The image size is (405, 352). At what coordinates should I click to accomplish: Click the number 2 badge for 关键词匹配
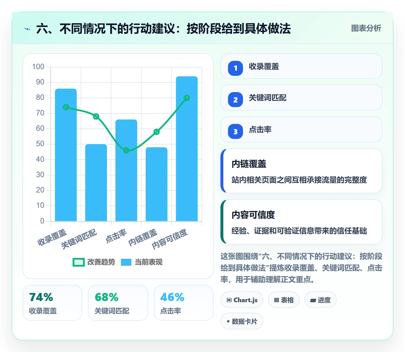click(235, 100)
